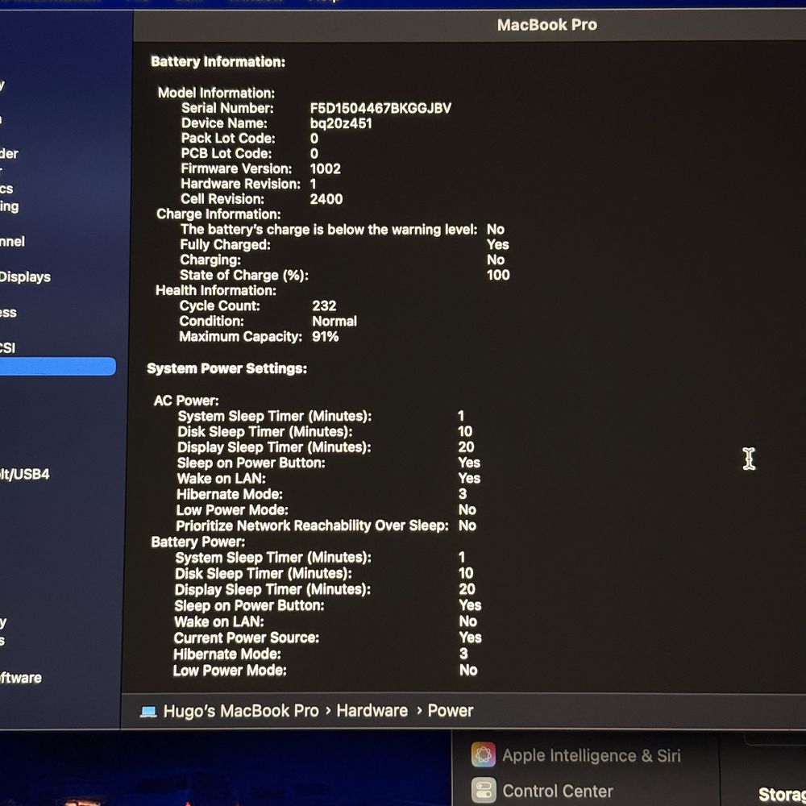Select Power in the path bar
This screenshot has width=806, height=806.
[x=451, y=710]
